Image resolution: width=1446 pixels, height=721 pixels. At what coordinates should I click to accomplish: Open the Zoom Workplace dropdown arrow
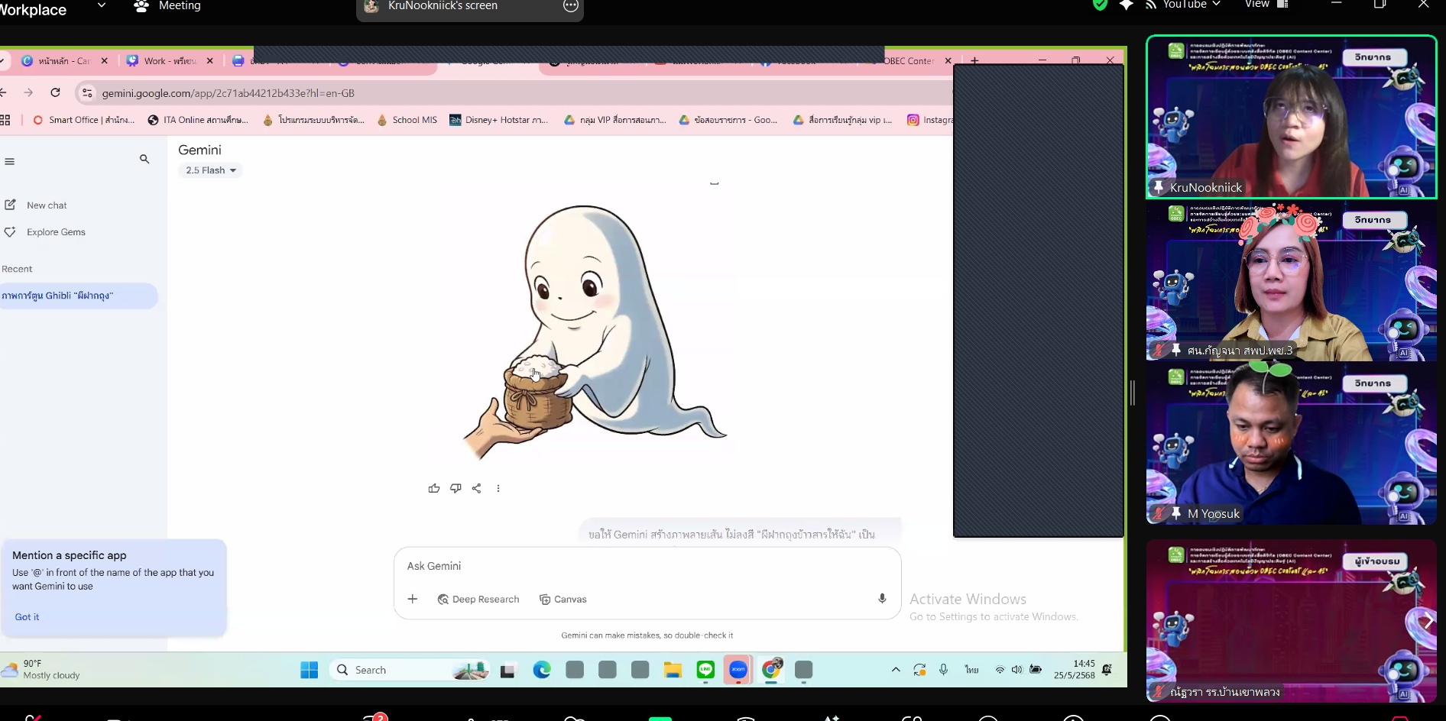(x=102, y=5)
